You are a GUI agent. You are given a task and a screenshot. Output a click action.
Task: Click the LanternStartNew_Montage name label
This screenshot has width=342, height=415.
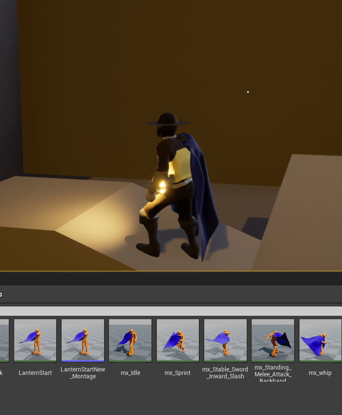pos(83,373)
